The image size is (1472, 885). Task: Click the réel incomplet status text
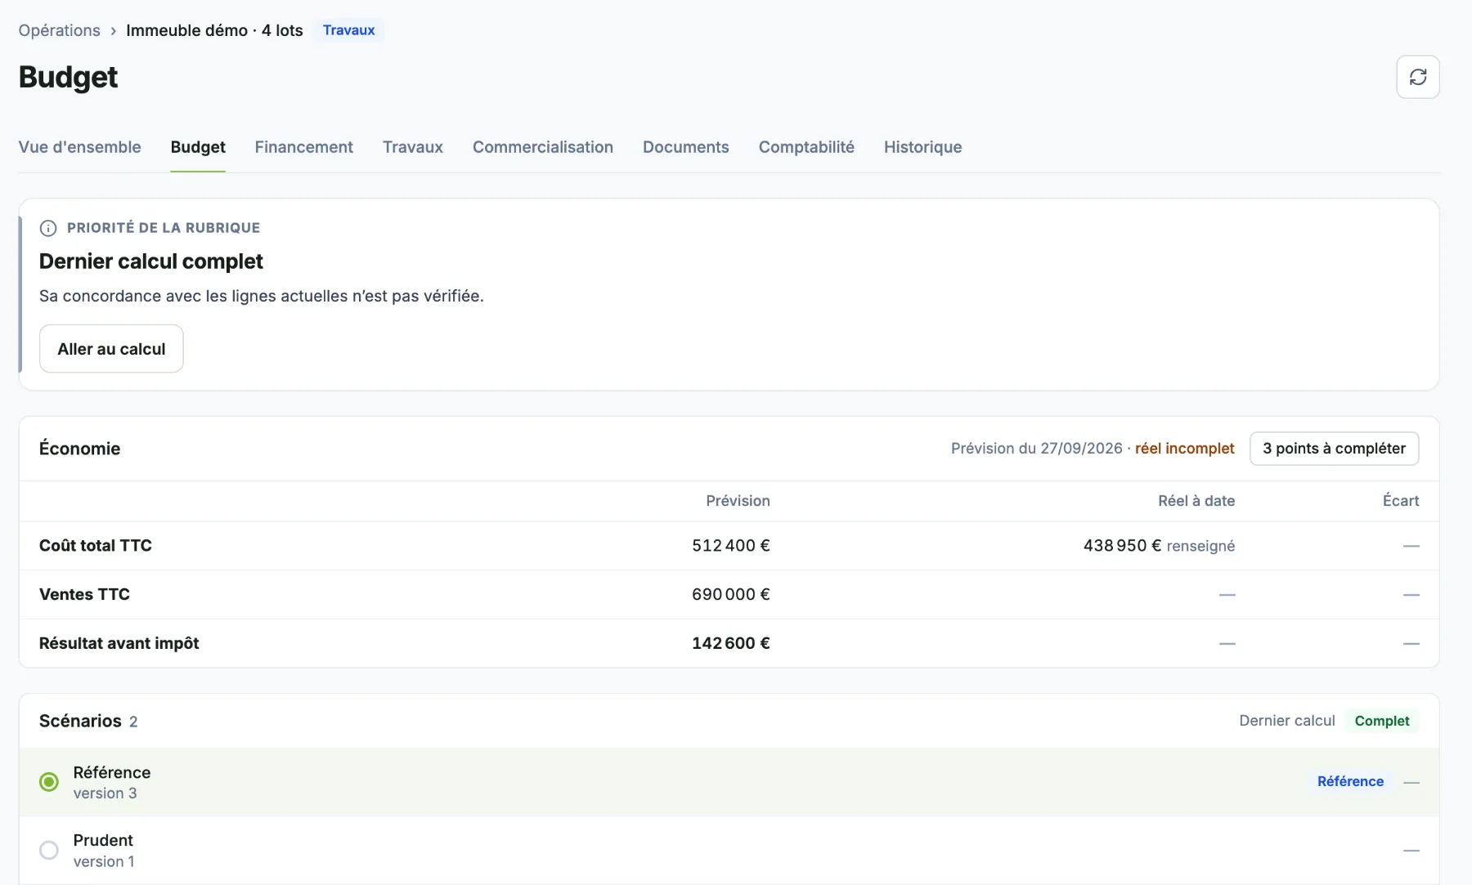coord(1184,448)
